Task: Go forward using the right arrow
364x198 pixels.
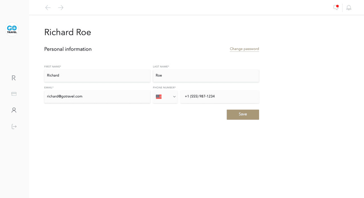Action: pos(61,8)
